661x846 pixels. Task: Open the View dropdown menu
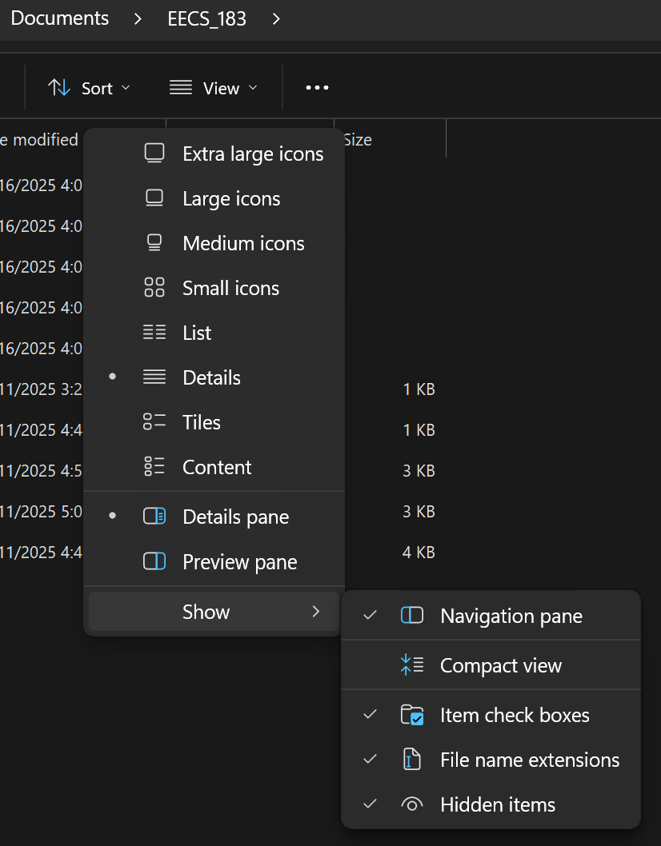pos(214,88)
